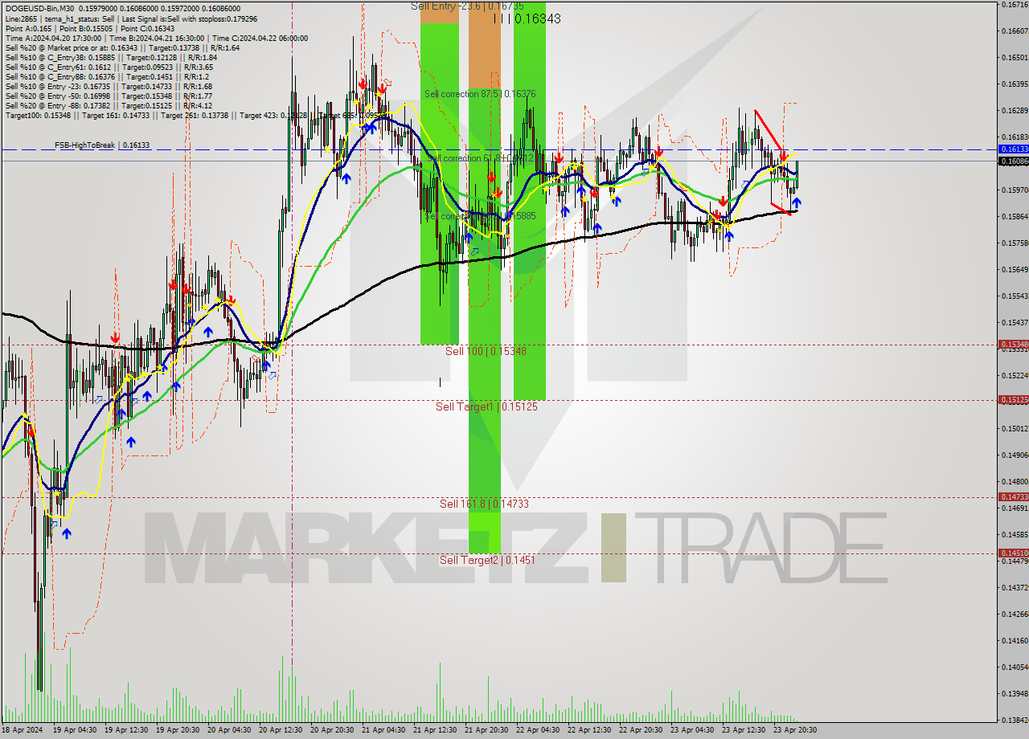Click the '18 Apr 2024' time axis label
The width and height of the screenshot is (1029, 739).
tap(21, 730)
